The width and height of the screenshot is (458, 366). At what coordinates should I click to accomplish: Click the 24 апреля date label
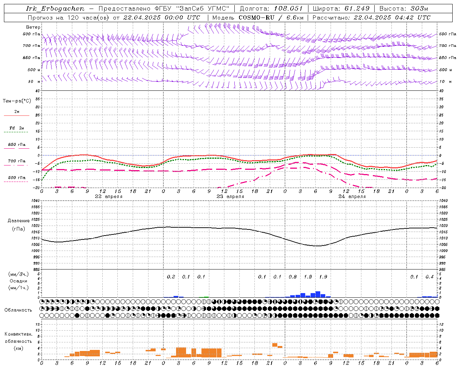click(352, 197)
